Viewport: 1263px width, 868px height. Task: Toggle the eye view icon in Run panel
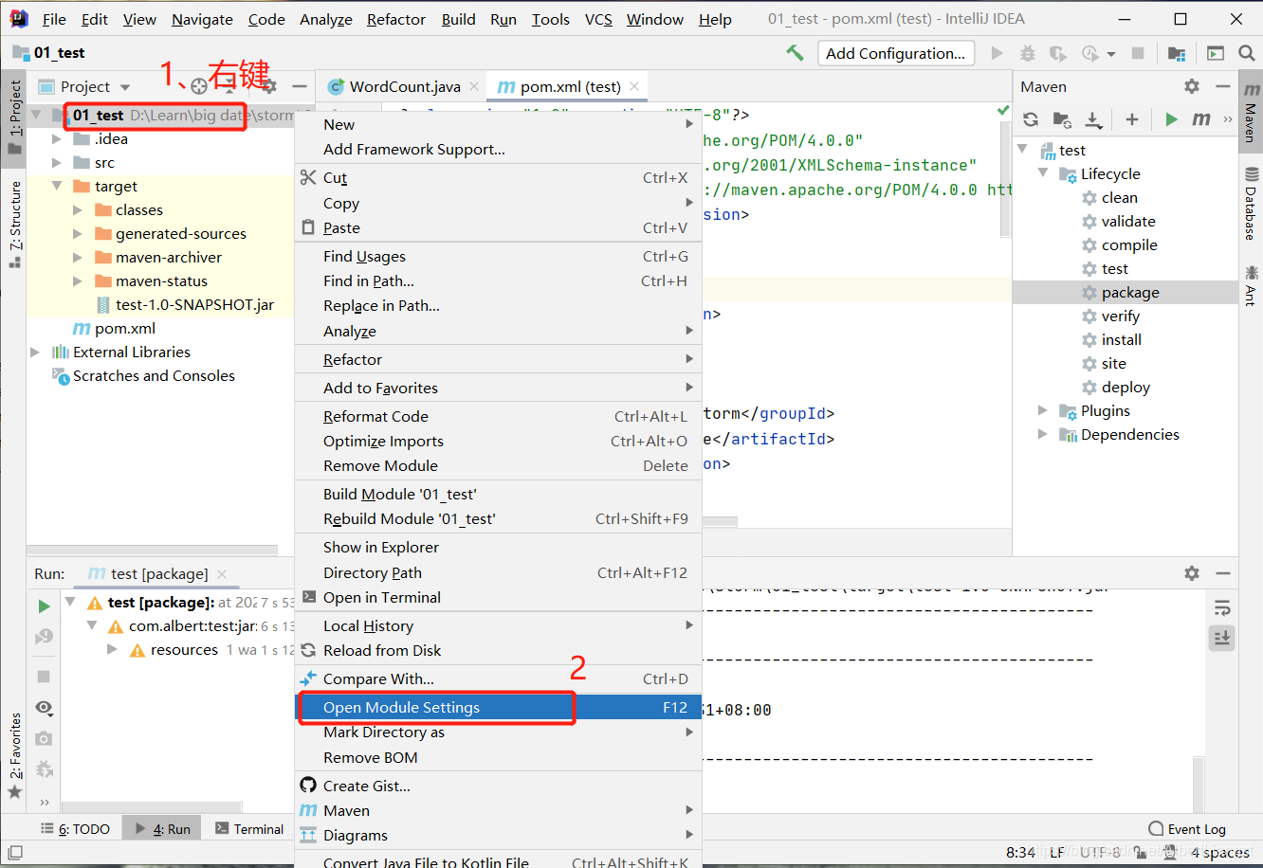point(44,708)
